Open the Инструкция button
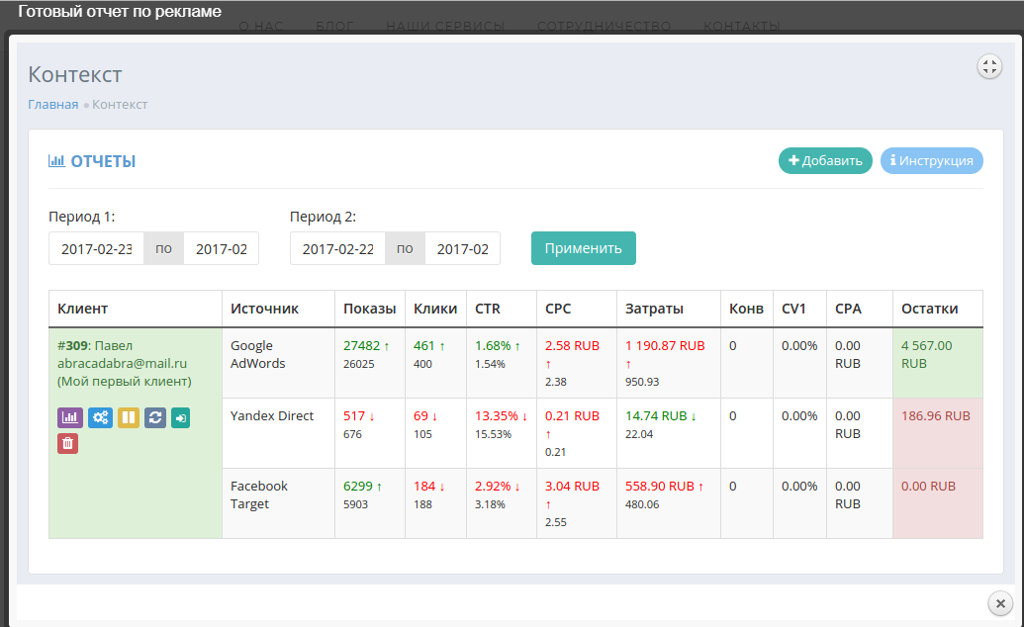Screen dimensions: 1024x627 931,161
